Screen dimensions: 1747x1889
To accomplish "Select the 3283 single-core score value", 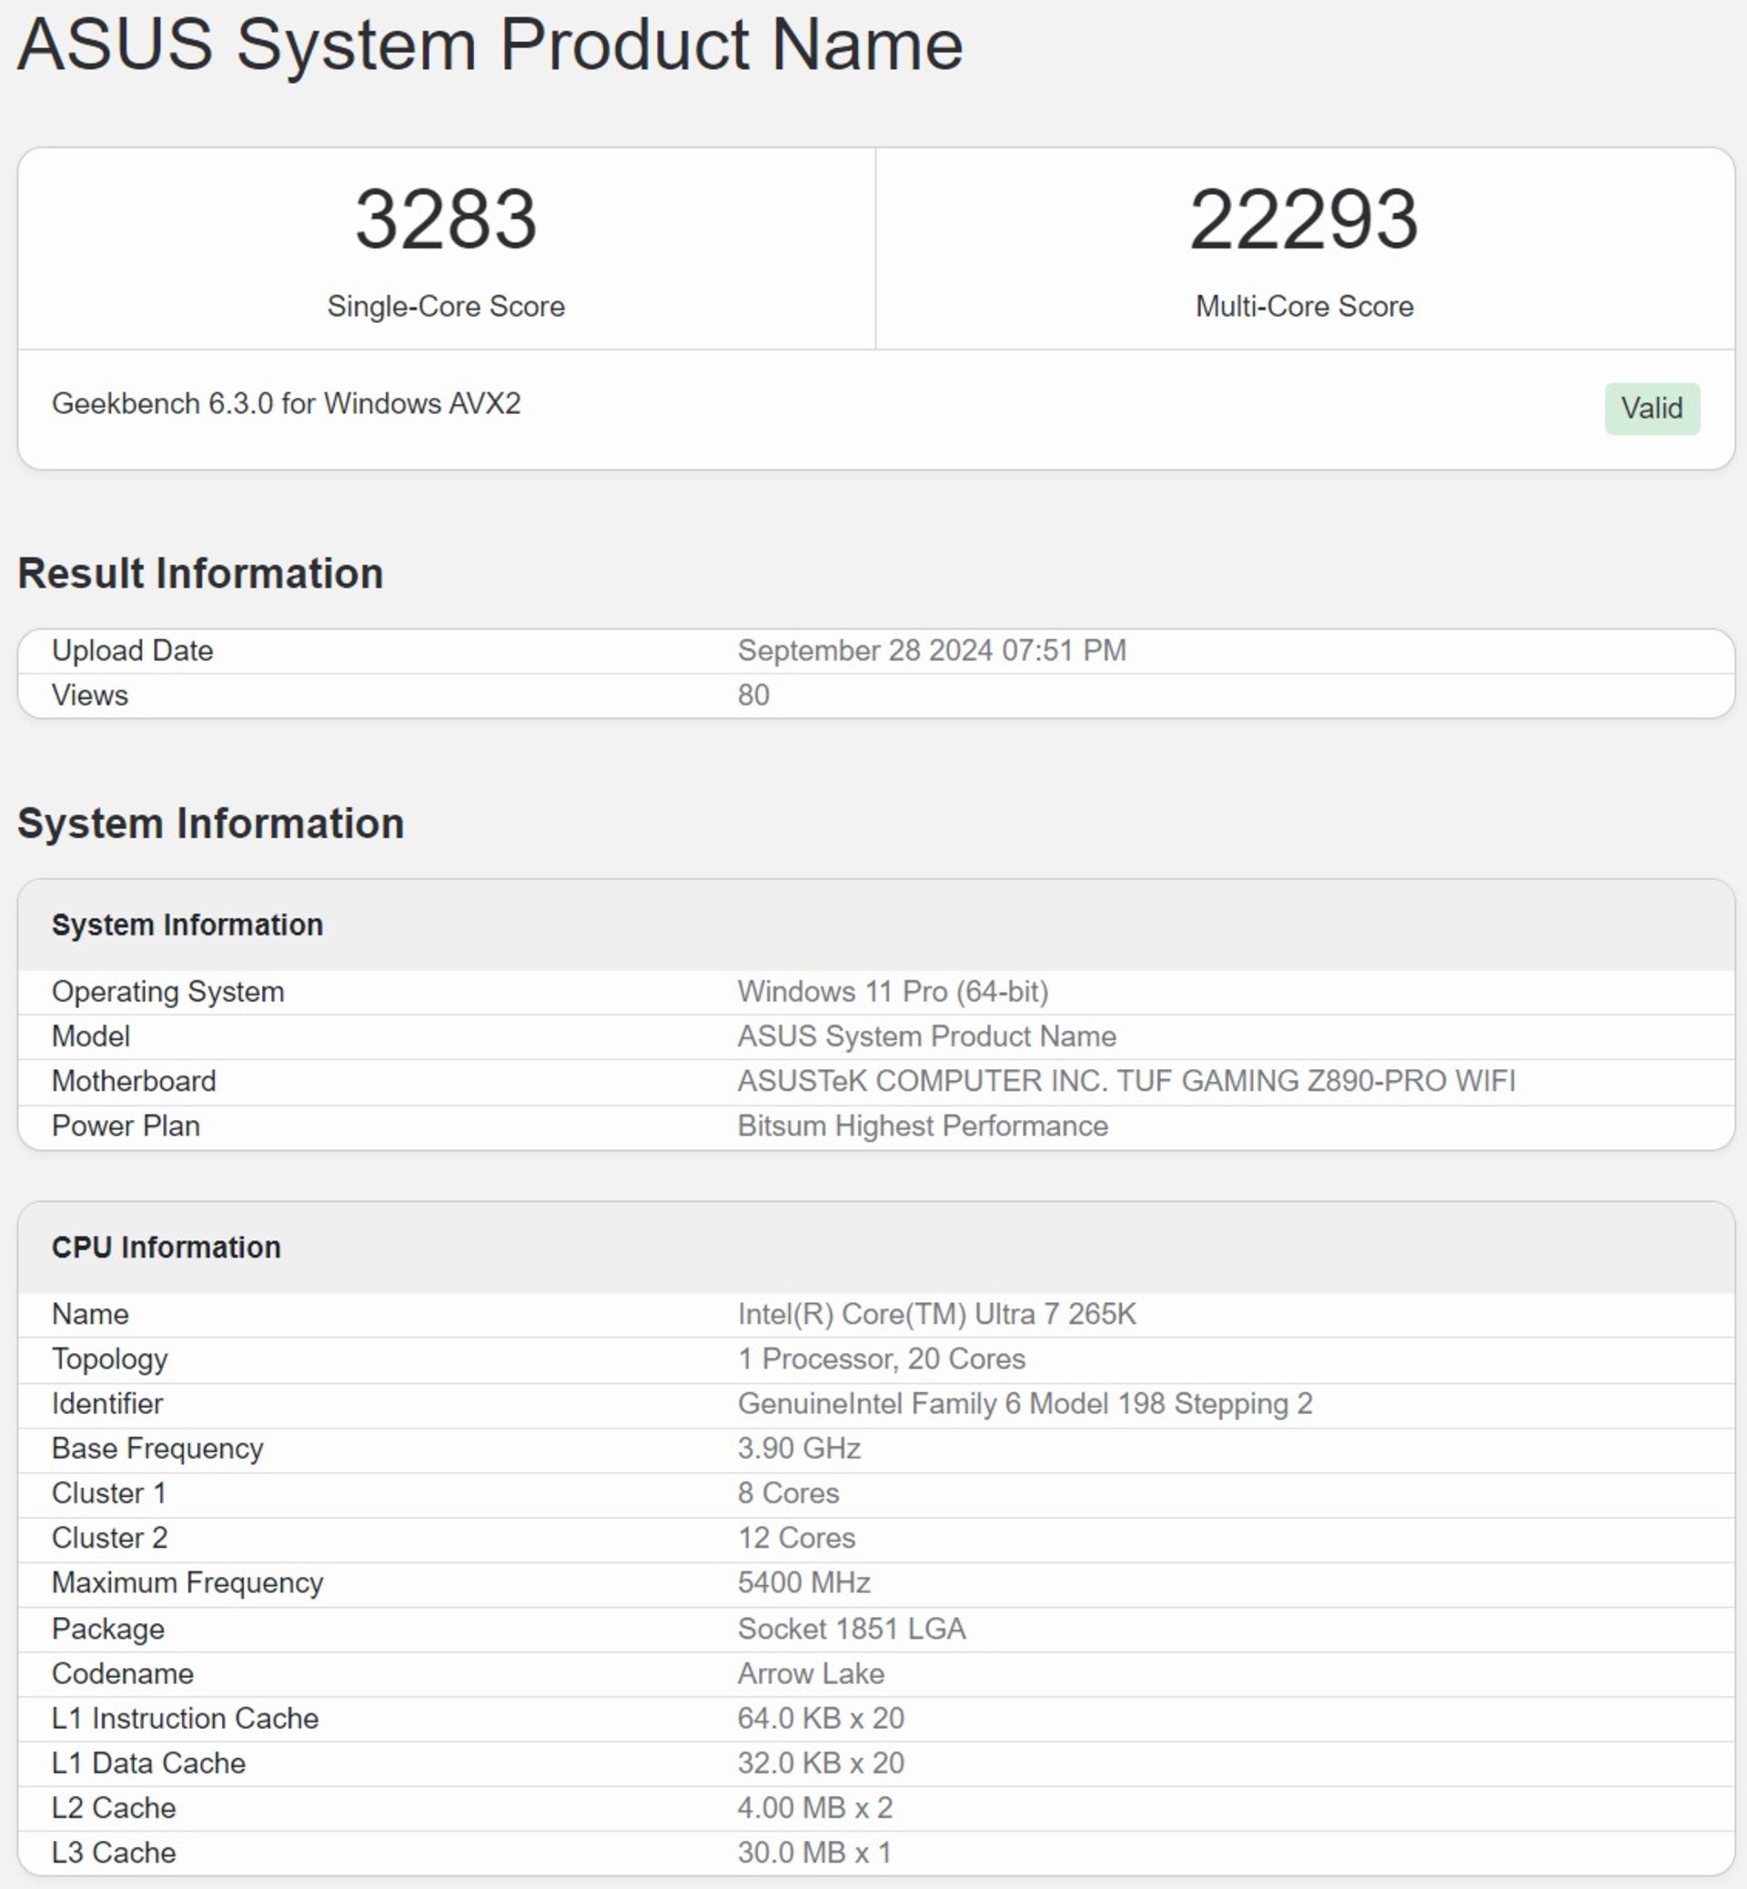I will pos(445,219).
